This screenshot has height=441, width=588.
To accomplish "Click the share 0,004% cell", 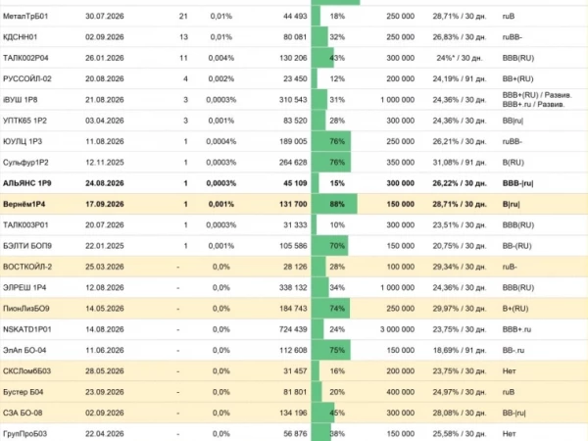I will tap(221, 58).
